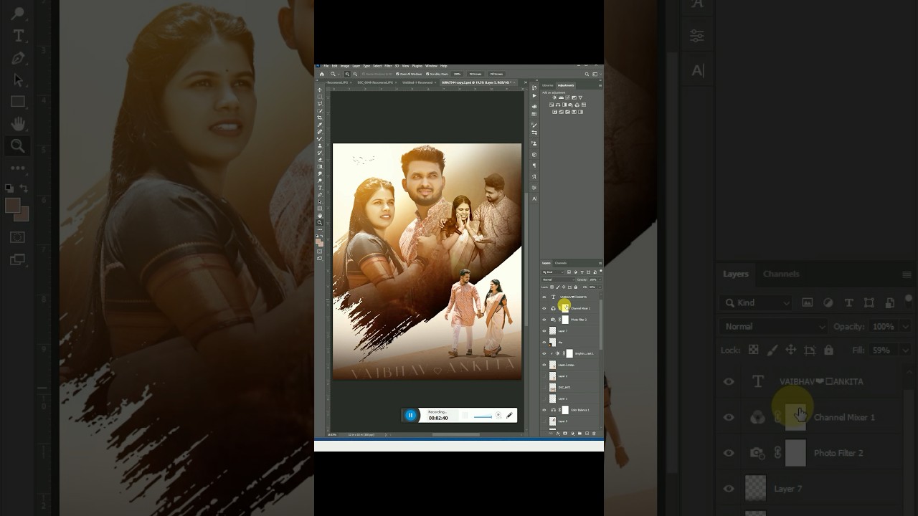918x516 pixels.
Task: Open the workspace switcher dropdown icon
Action: [595, 74]
